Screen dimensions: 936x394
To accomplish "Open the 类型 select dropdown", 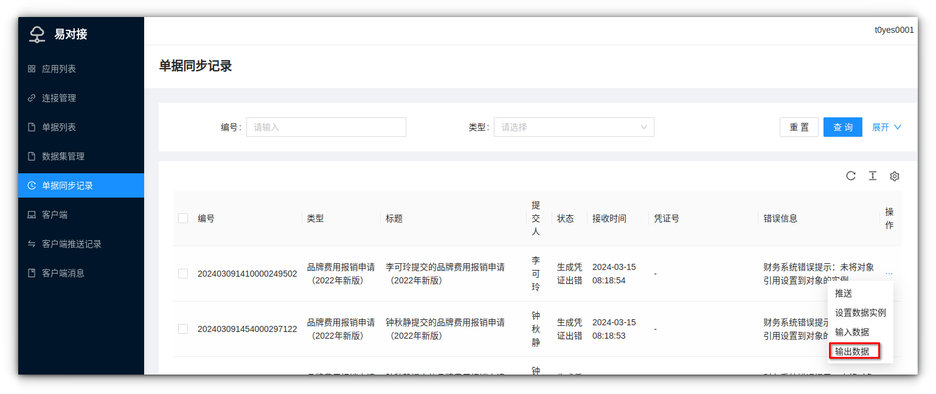I will click(574, 127).
